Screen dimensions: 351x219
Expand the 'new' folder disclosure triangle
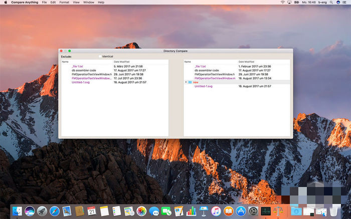pyautogui.click(x=186, y=82)
